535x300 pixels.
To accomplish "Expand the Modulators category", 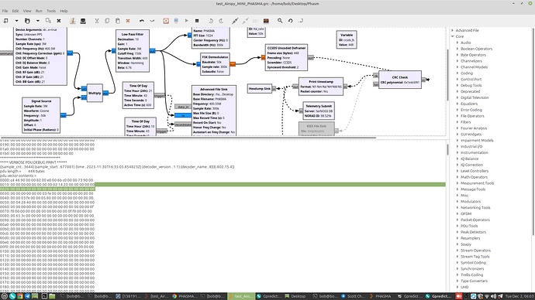I will [457, 201].
